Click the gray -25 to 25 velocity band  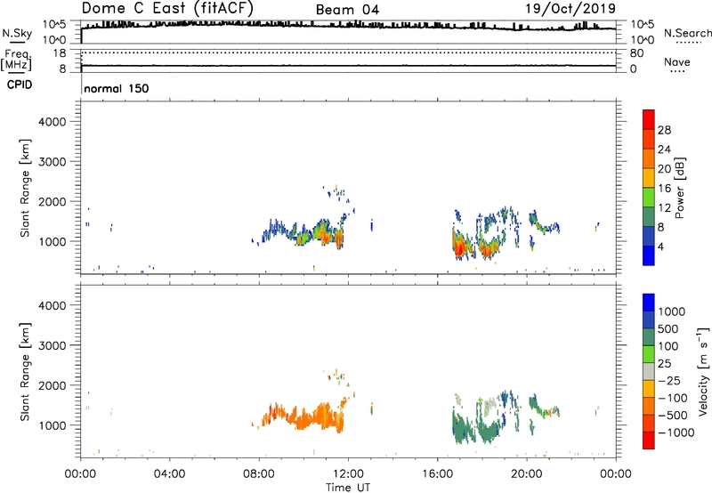coord(649,372)
